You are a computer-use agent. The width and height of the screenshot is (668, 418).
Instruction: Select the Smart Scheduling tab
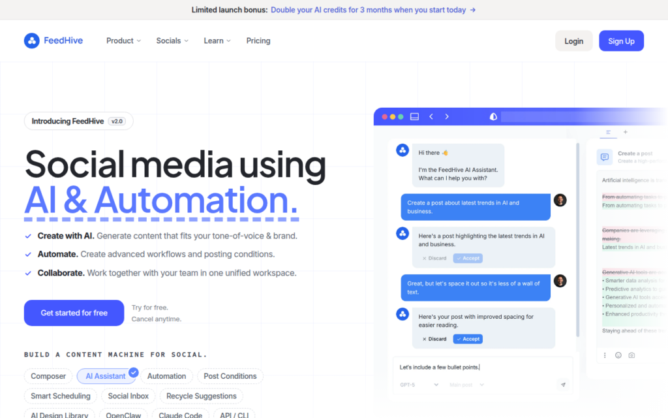(61, 396)
